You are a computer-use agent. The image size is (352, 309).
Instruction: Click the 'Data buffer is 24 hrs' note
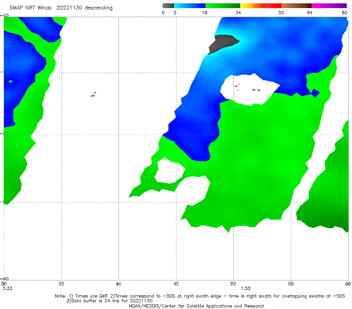point(109,301)
